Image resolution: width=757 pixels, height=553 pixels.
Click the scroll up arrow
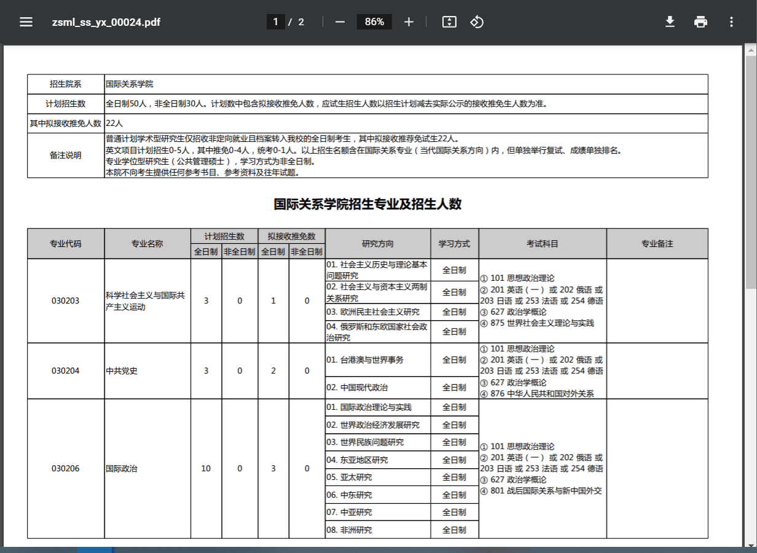[x=751, y=49]
